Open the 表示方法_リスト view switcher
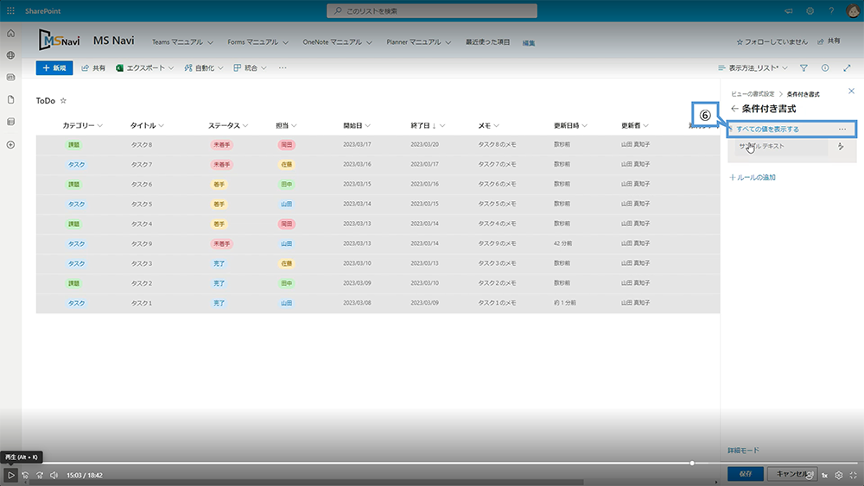Viewport: 864px width, 486px height. [x=753, y=68]
